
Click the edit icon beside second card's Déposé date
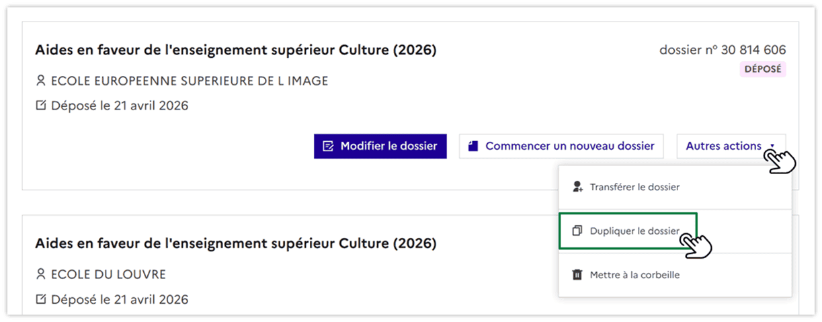(41, 299)
